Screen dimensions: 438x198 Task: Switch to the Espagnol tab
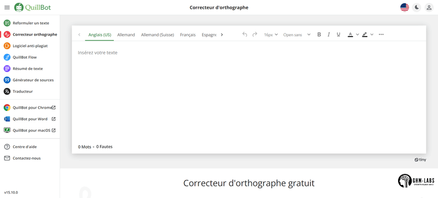209,35
